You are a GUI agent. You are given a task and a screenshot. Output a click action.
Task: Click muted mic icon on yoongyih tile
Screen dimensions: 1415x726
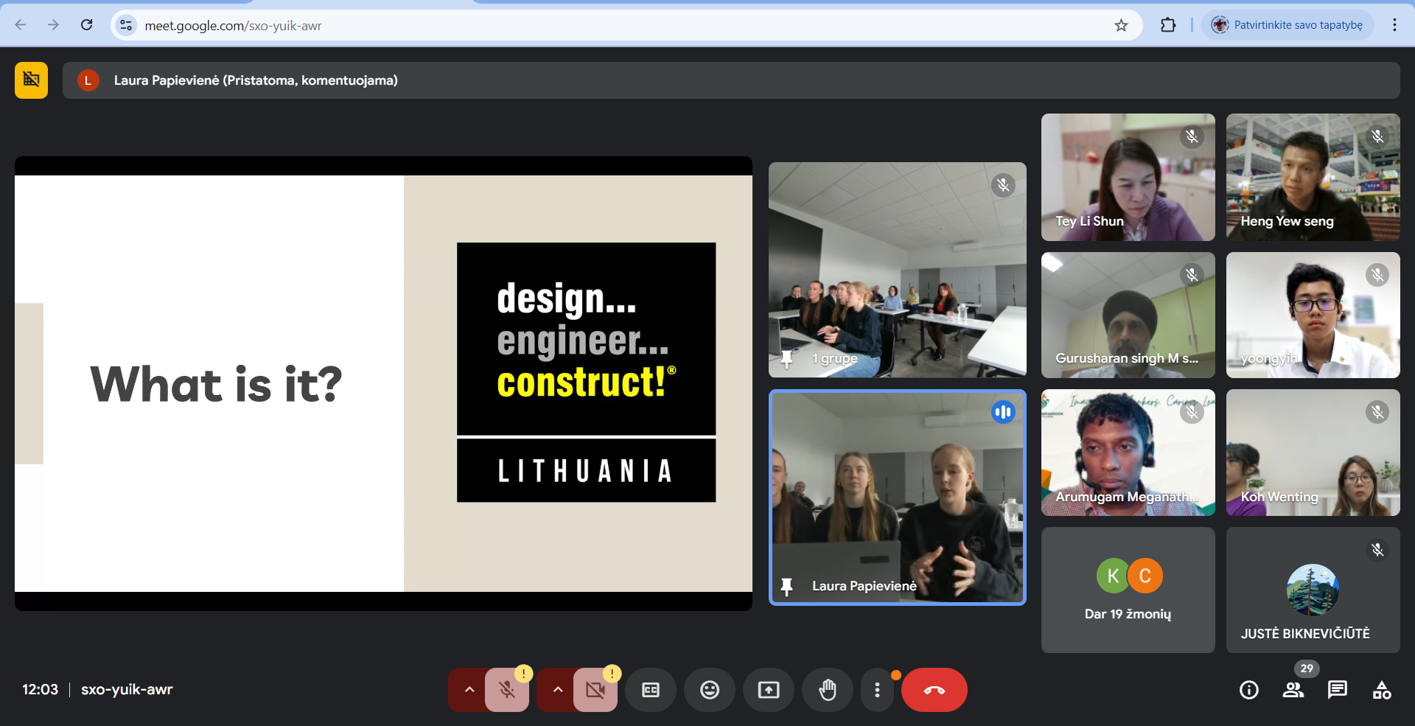1377,275
